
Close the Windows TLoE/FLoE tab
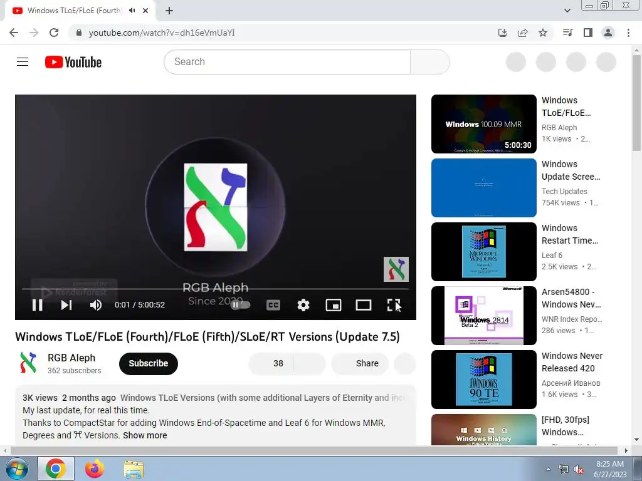tap(145, 11)
